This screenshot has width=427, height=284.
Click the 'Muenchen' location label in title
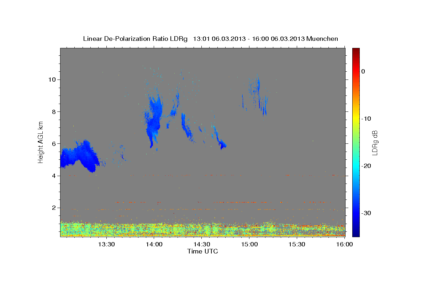click(x=322, y=39)
